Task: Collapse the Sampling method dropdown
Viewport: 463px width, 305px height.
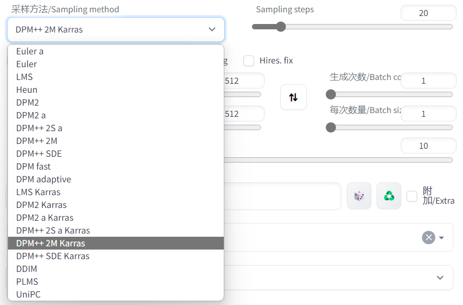Action: coord(212,29)
